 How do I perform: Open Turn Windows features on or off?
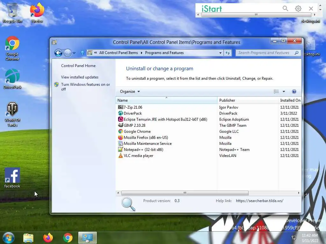[x=86, y=87]
